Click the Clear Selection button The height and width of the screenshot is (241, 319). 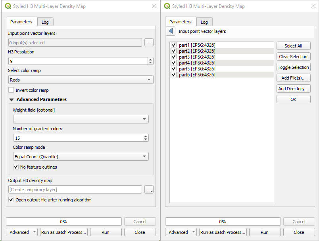coord(293,57)
